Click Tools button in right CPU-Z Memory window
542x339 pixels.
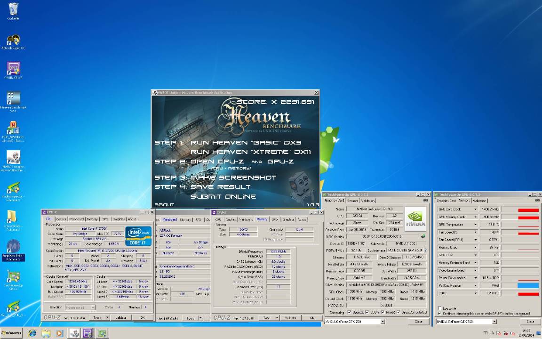(267, 318)
